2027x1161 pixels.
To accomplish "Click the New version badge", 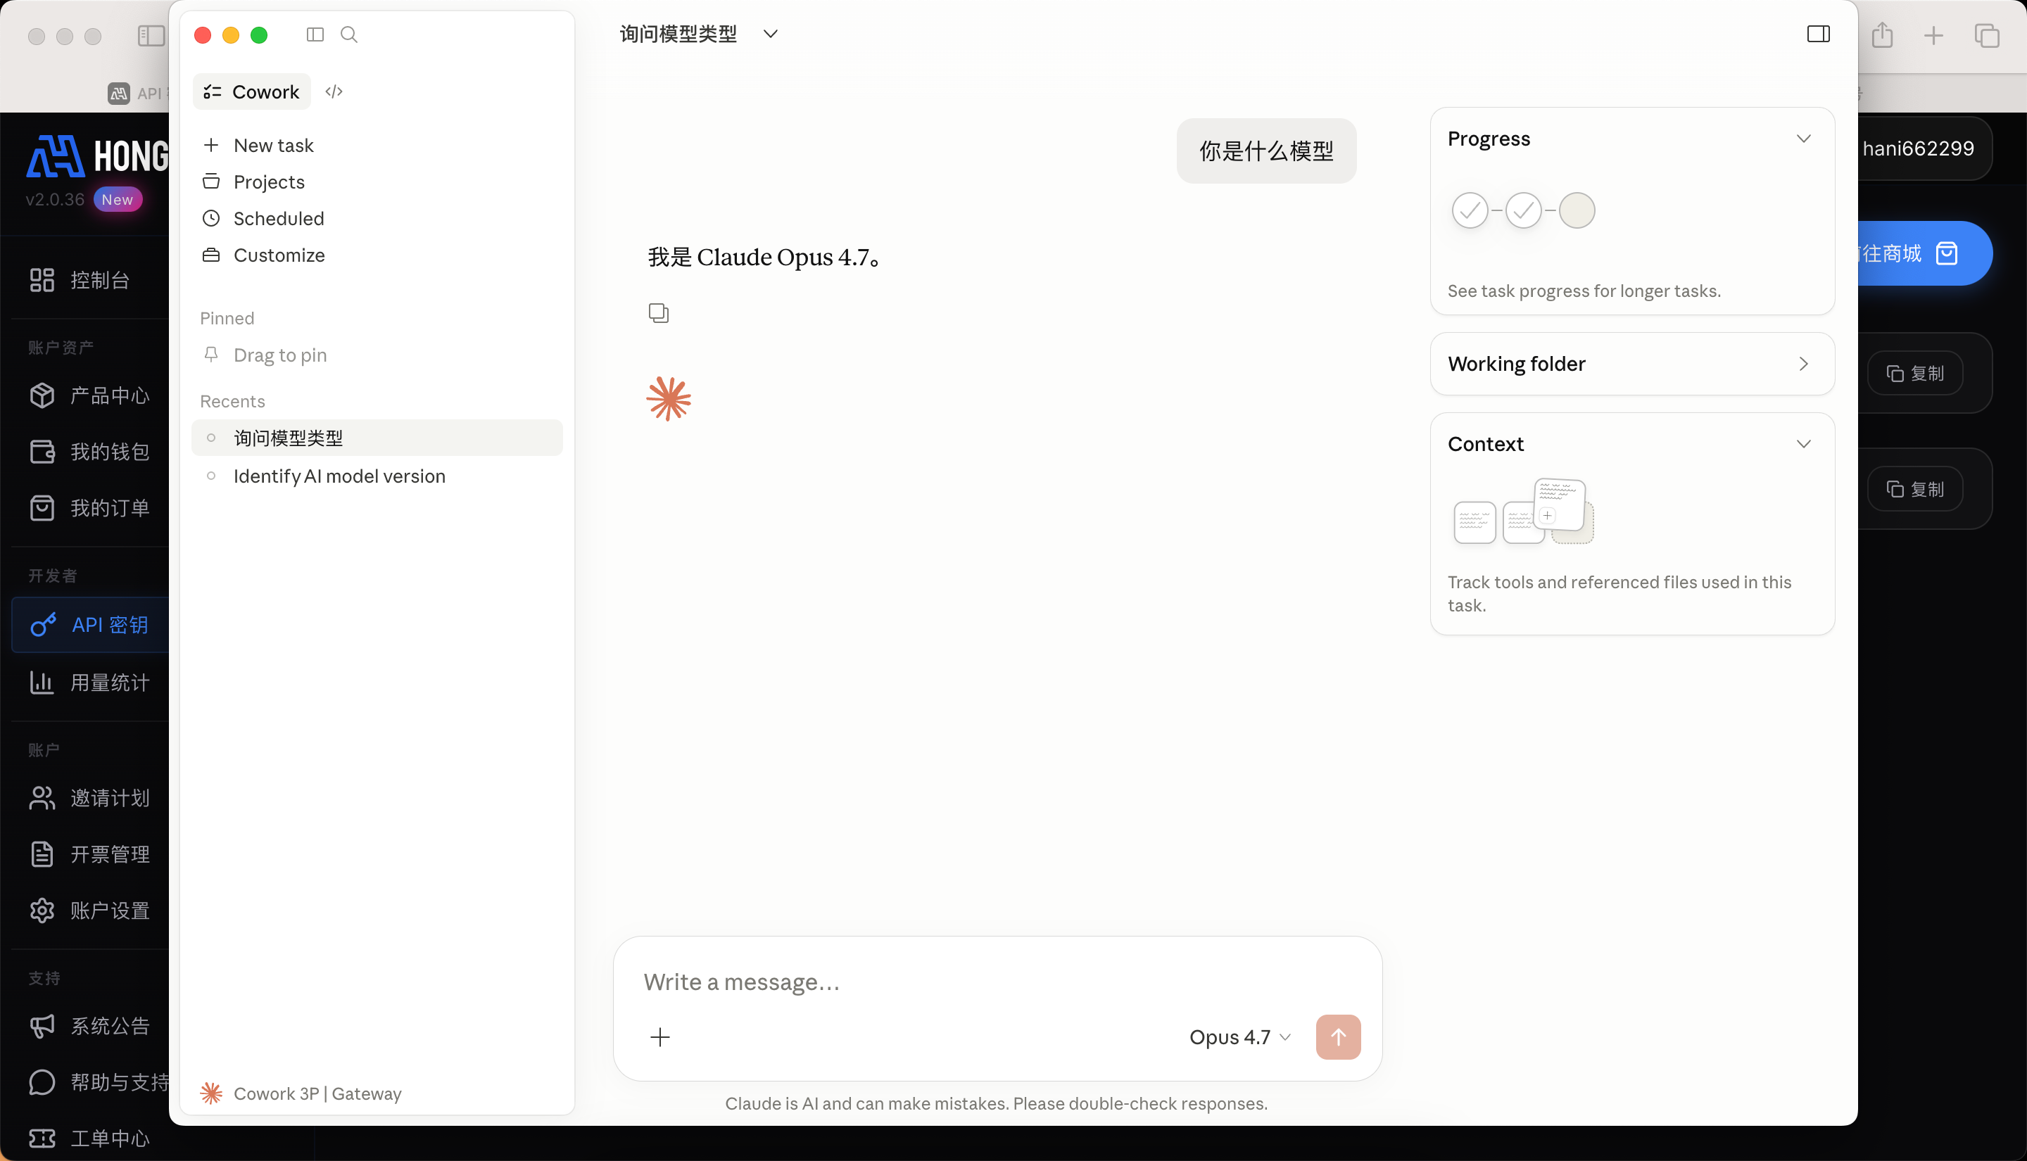I will (x=118, y=199).
